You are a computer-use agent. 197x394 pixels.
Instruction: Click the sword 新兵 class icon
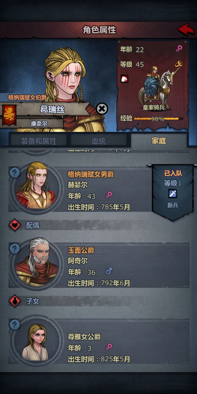(x=173, y=194)
